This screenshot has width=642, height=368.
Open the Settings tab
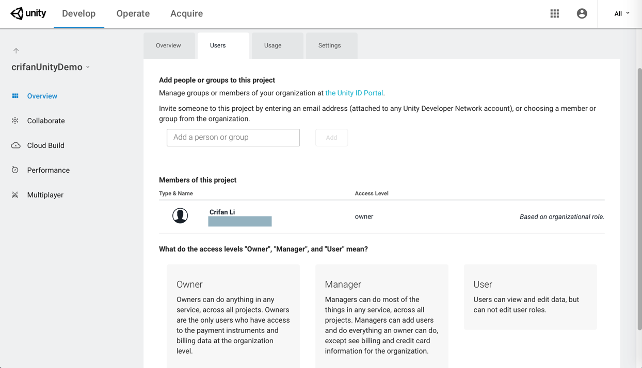coord(329,45)
